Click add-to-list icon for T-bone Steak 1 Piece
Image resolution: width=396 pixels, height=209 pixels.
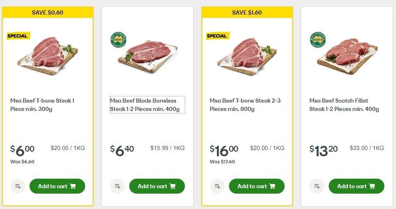coord(18,186)
